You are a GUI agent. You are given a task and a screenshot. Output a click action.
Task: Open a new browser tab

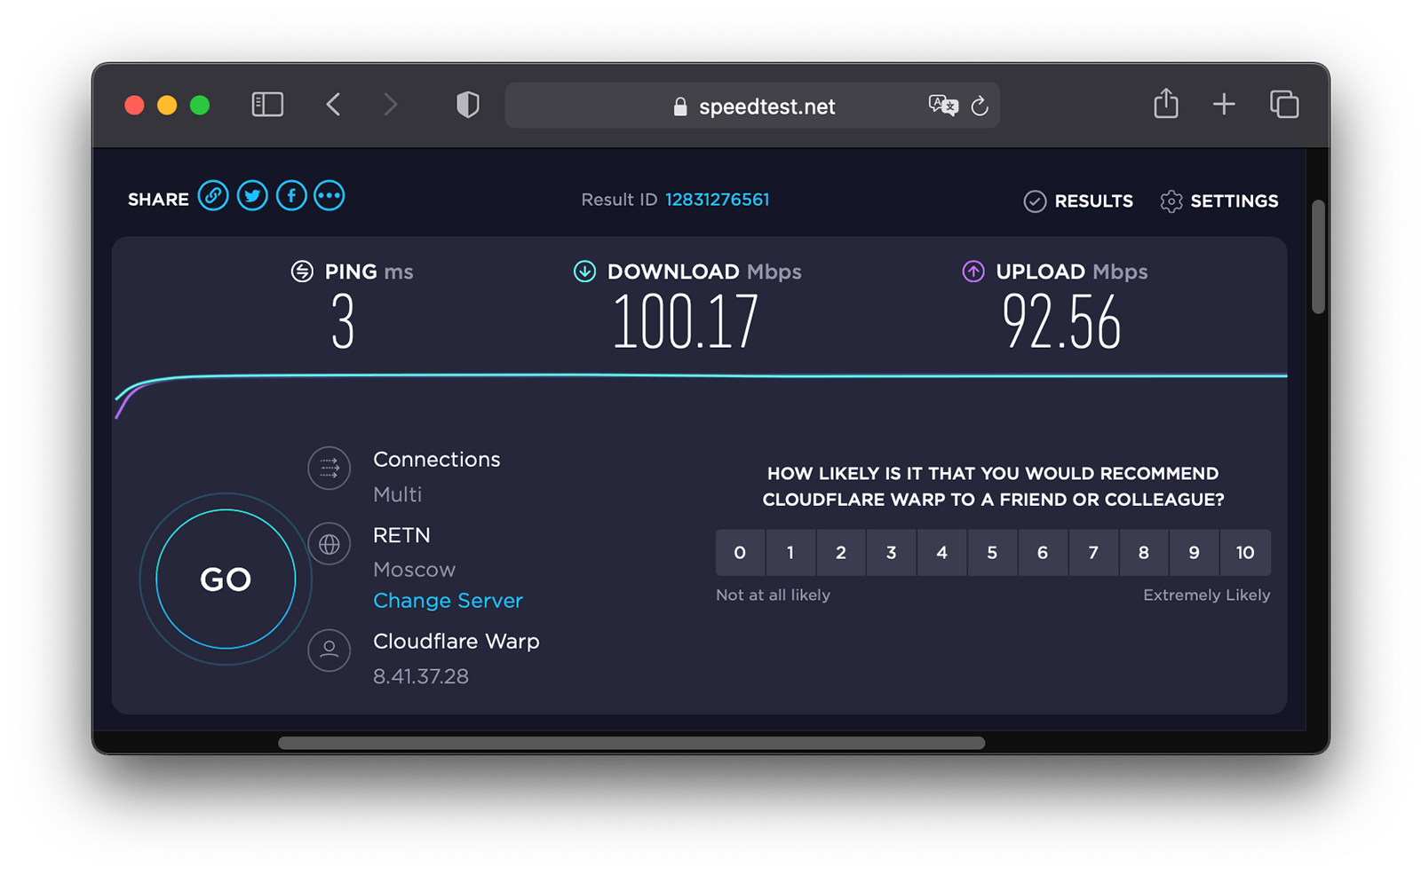click(1224, 105)
